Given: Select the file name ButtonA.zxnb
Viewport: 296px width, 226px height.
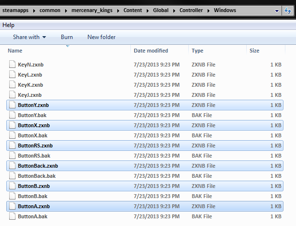Looking at the screenshot, I should (x=34, y=206).
